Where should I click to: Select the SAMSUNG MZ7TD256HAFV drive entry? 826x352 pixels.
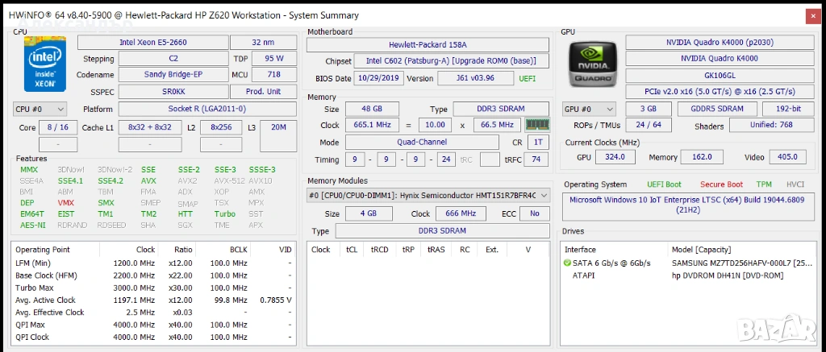coord(736,263)
